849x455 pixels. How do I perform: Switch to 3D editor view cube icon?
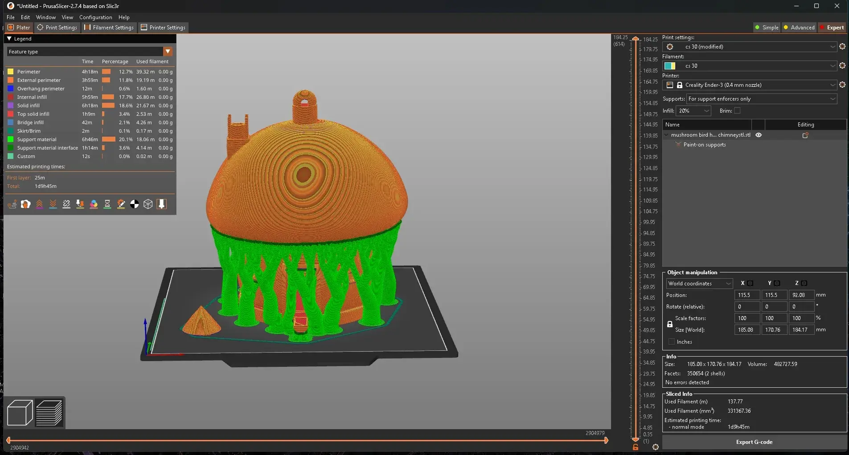20,413
